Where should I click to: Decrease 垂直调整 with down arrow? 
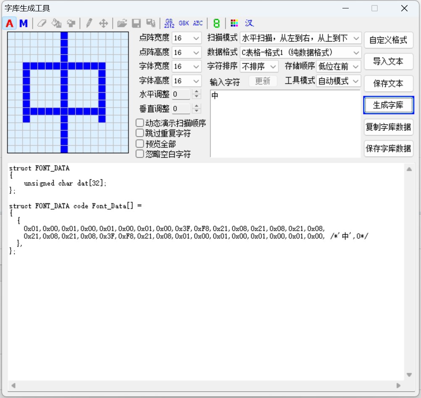197,111
